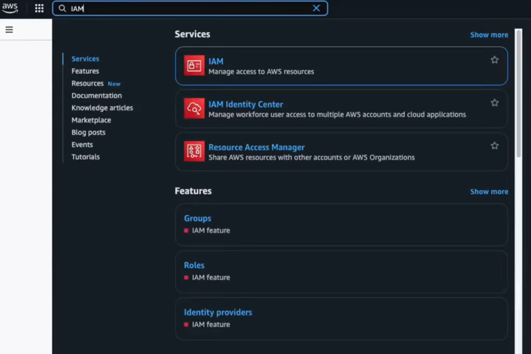Favorite the IAM service with its star
Screen dimensions: 531x354
tap(494, 60)
